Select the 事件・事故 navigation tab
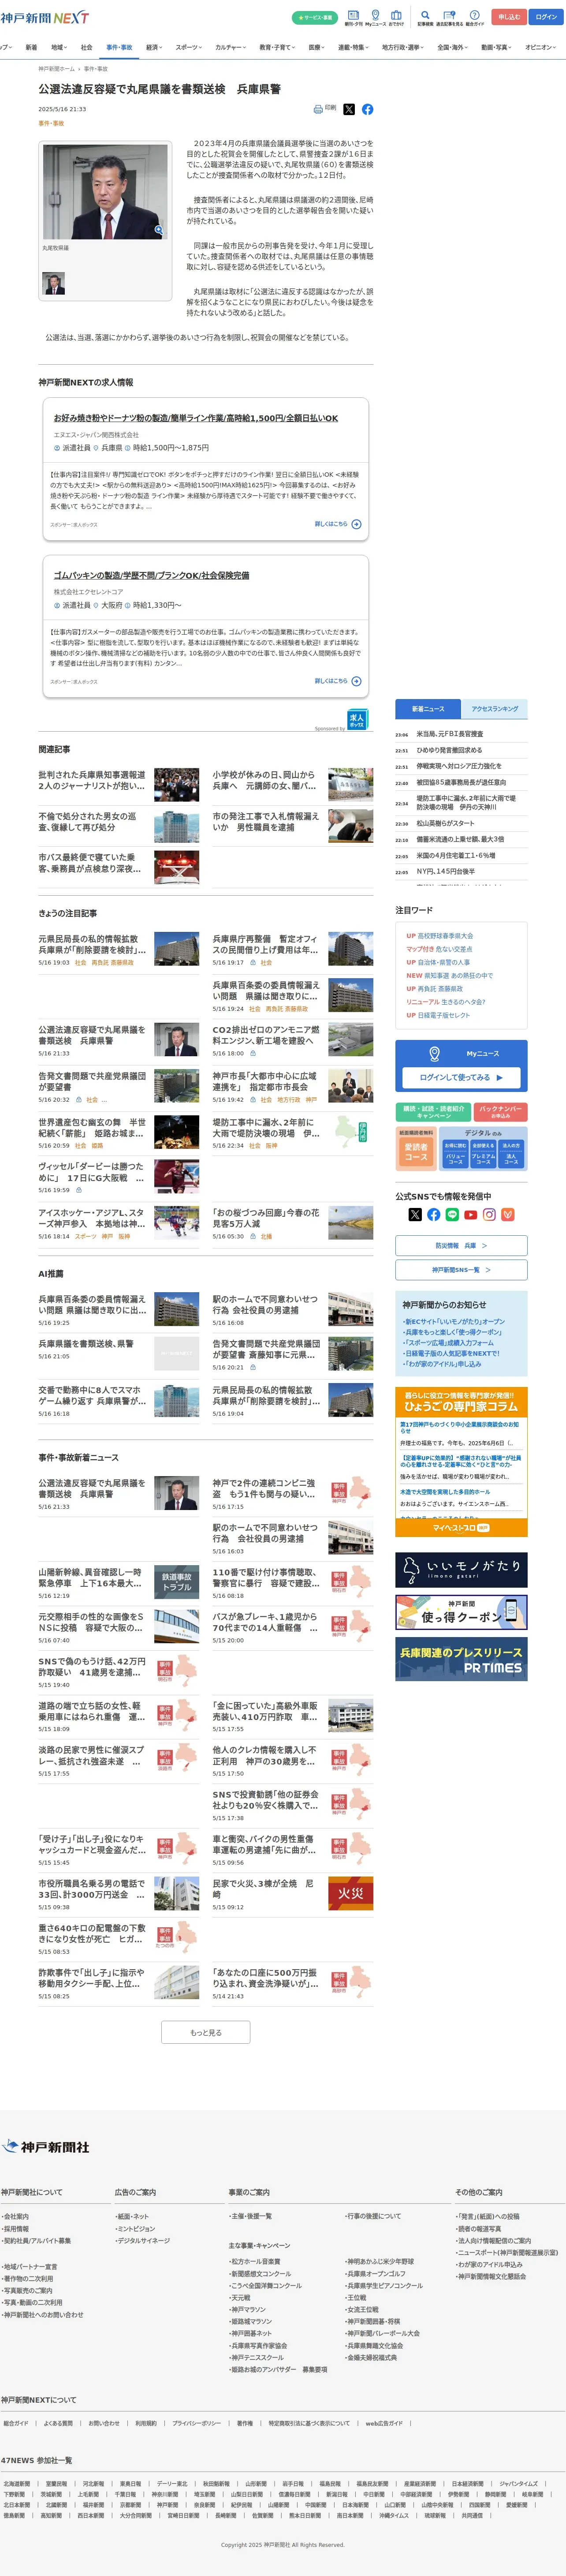The width and height of the screenshot is (566, 2576). (x=119, y=47)
